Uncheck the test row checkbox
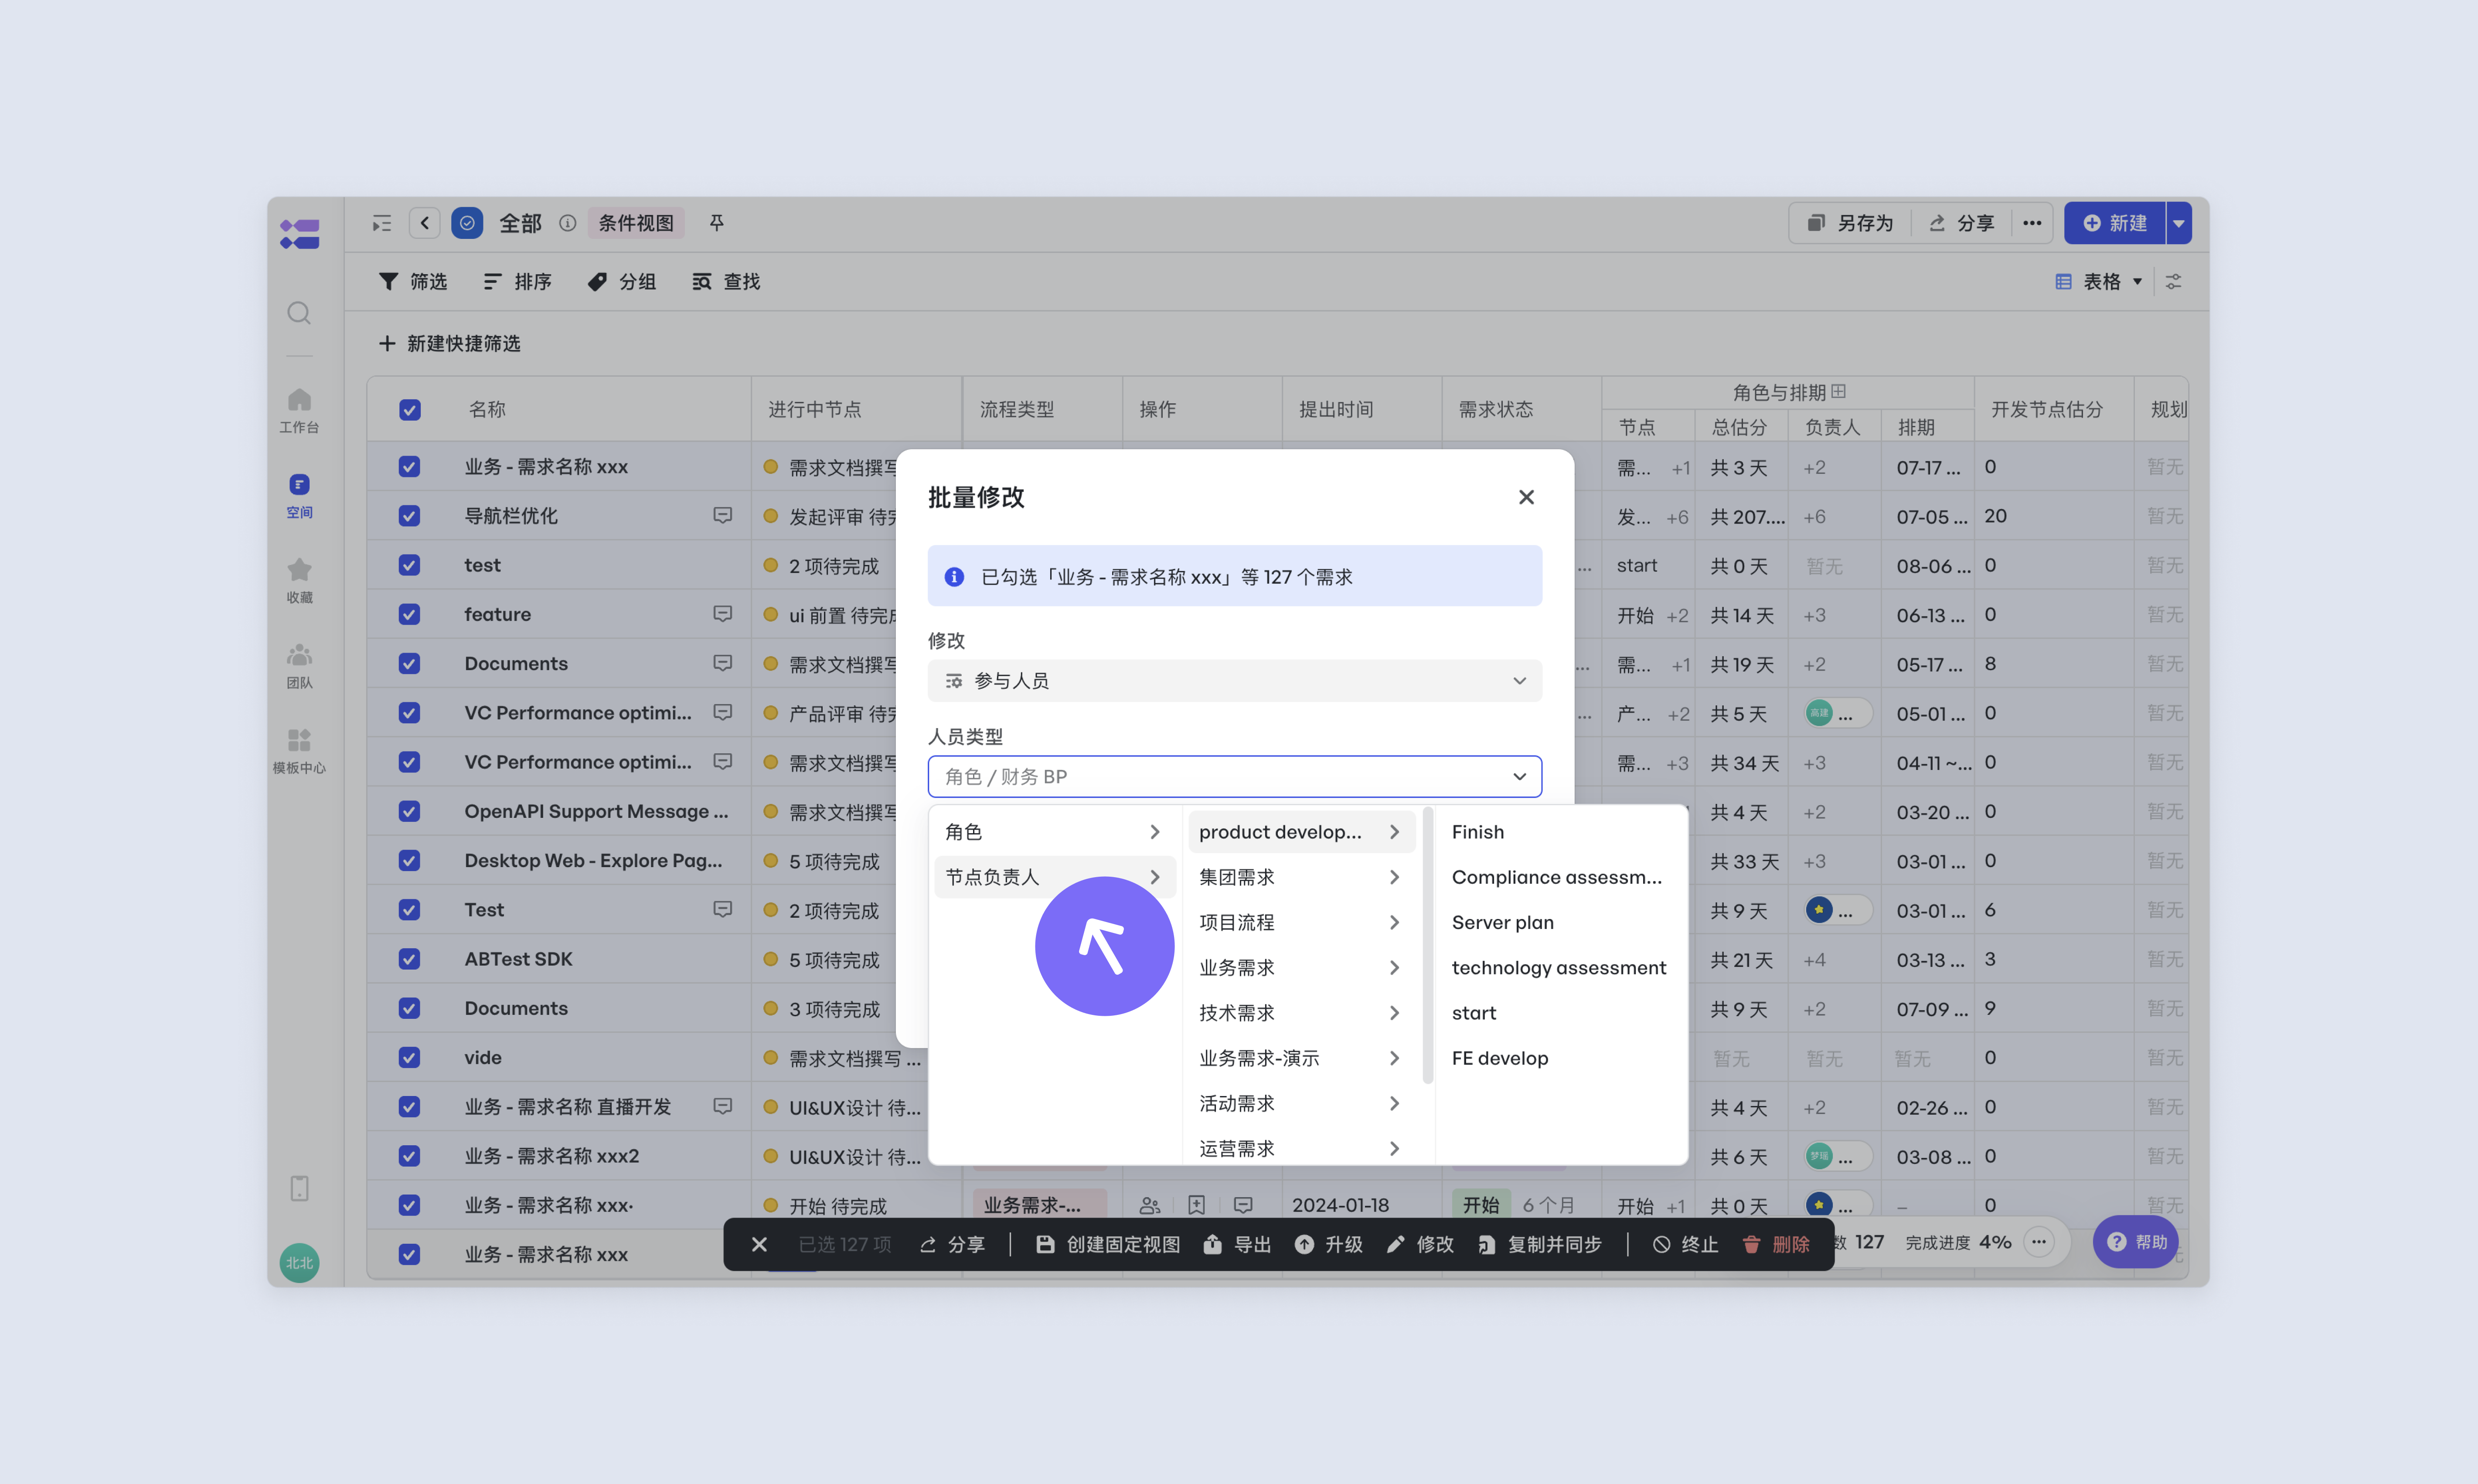2478x1484 pixels. click(409, 565)
